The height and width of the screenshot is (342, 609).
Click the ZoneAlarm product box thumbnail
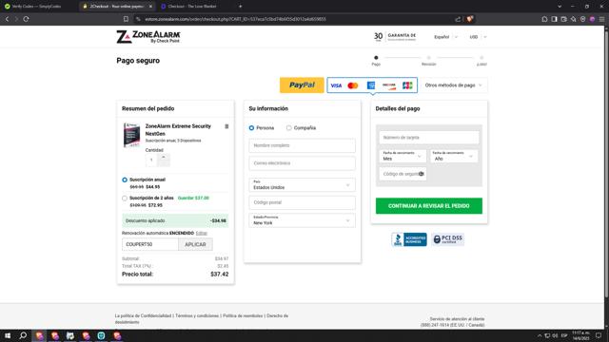(131, 135)
